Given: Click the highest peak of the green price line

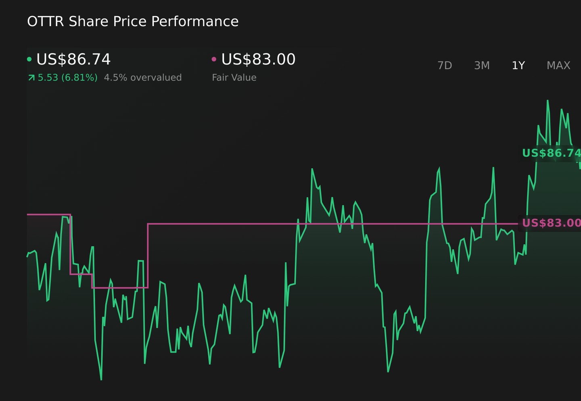Looking at the screenshot, I should point(548,101).
